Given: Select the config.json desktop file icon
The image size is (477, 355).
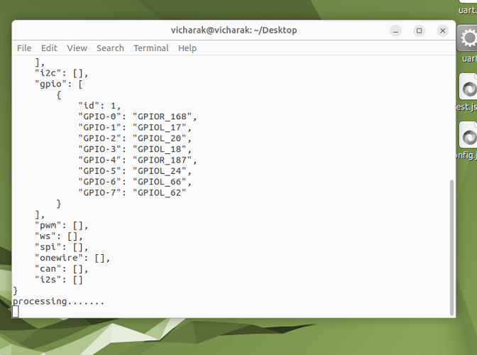Looking at the screenshot, I should (x=468, y=135).
